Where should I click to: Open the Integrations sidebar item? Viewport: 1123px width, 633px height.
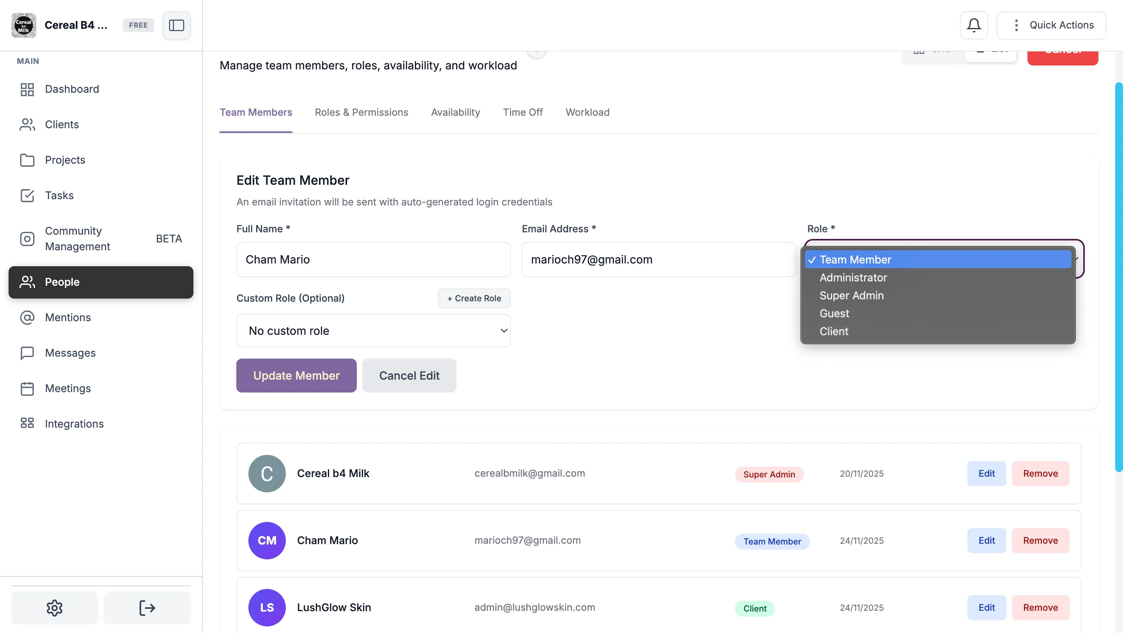(x=74, y=423)
